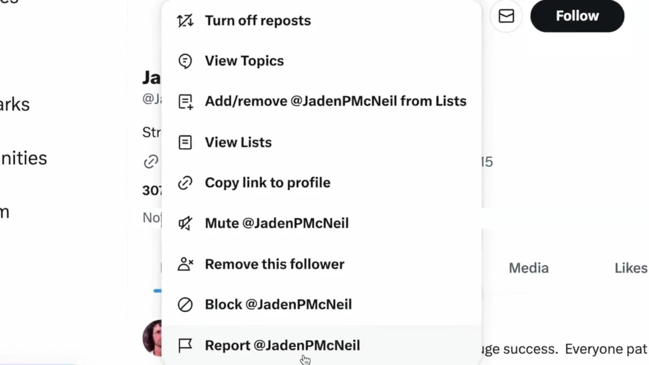Screen dimensions: 649x365
Task: Click the copy link chain icon
Action: pyautogui.click(x=185, y=182)
